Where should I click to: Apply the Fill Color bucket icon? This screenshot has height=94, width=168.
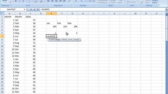[x=36, y=1]
